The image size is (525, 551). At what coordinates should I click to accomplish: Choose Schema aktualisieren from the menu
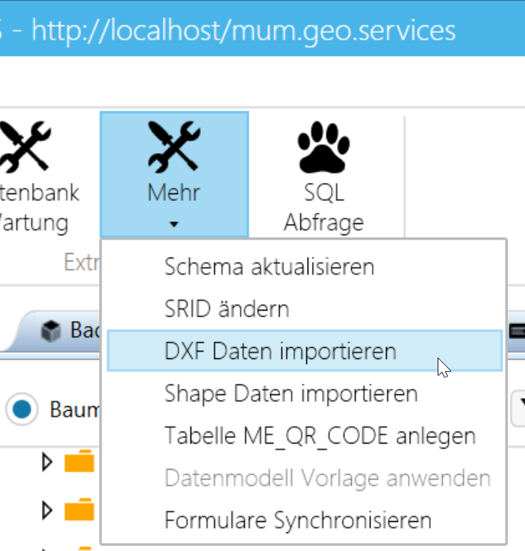(269, 267)
